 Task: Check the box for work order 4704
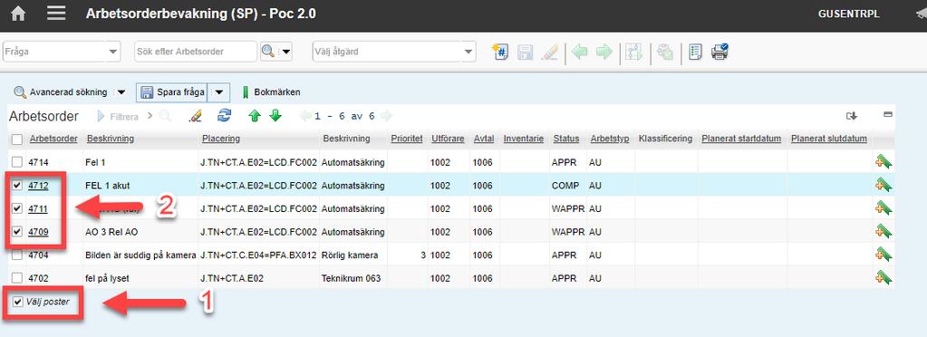tap(17, 255)
